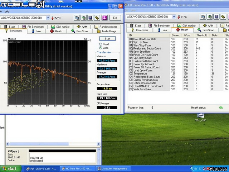Open Help menu in left HD Tune window
Screen dimensions: 229x172
click(x=7, y=11)
